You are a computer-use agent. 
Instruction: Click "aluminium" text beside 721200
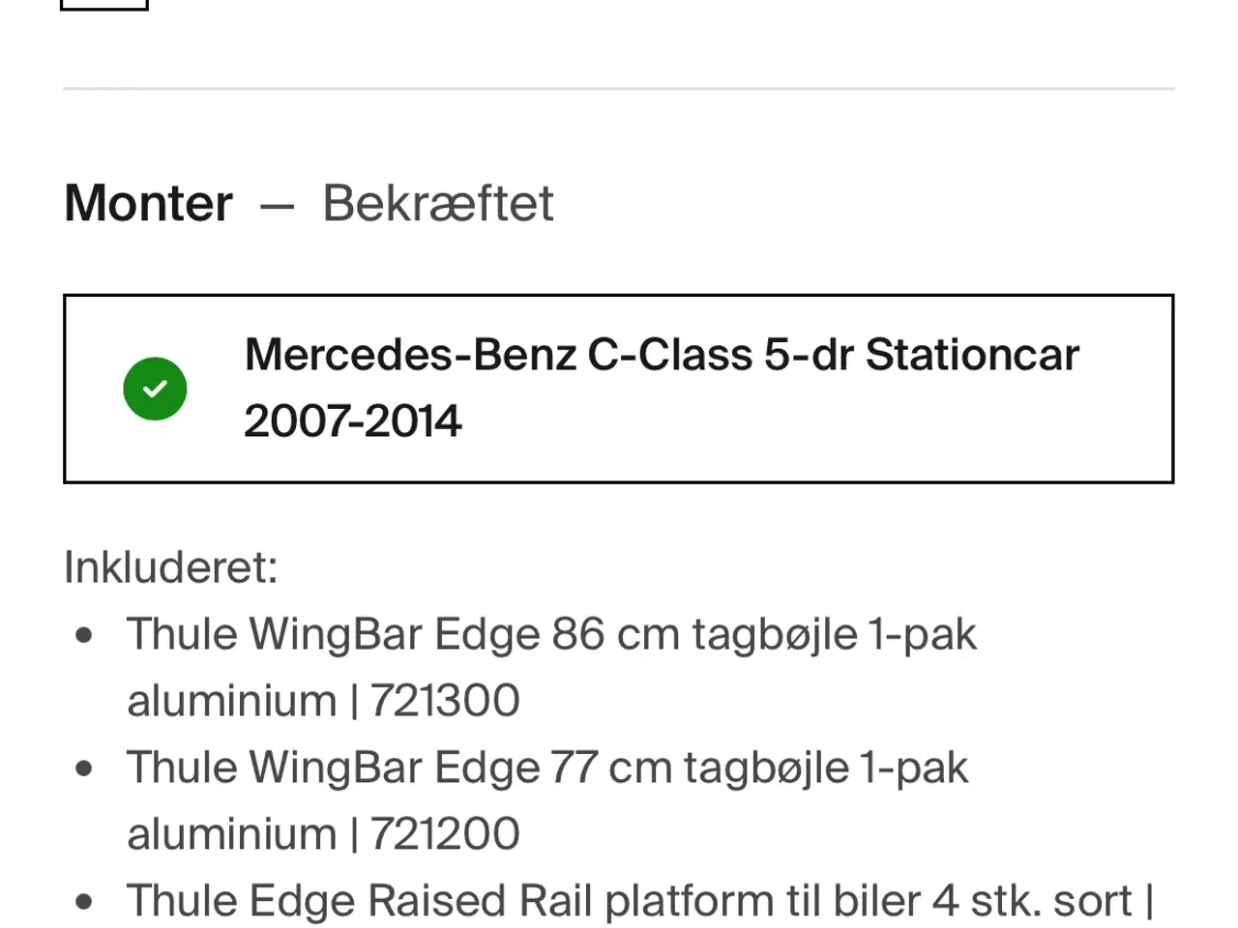(231, 834)
